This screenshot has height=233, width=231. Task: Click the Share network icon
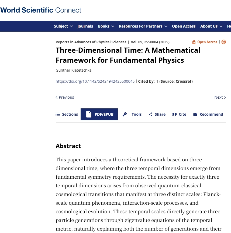[x=150, y=114]
